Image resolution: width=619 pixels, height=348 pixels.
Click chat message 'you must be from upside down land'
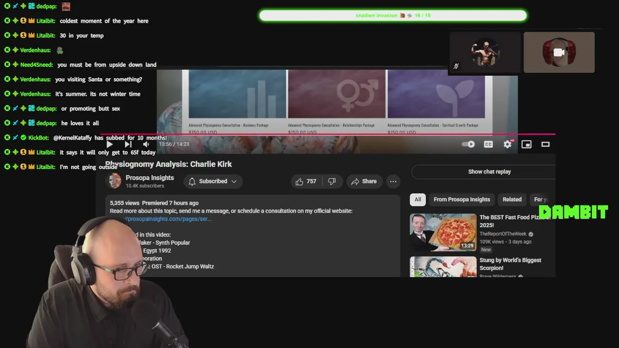point(107,65)
